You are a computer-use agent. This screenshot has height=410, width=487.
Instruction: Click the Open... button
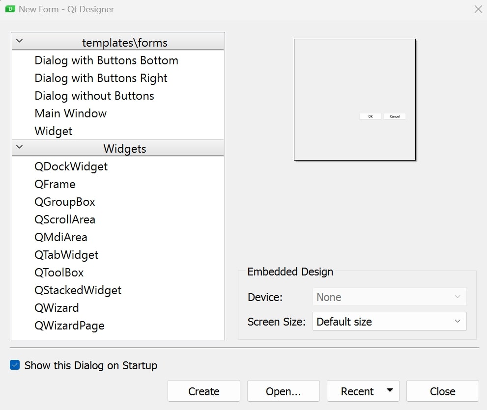(284, 391)
